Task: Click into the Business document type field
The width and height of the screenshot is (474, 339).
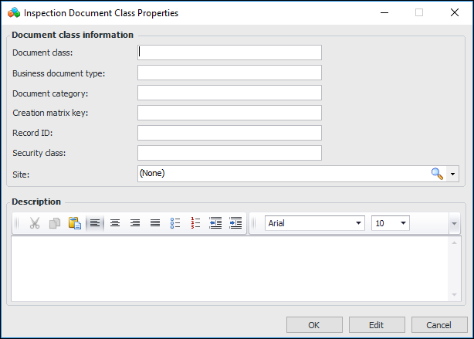Action: [x=229, y=73]
